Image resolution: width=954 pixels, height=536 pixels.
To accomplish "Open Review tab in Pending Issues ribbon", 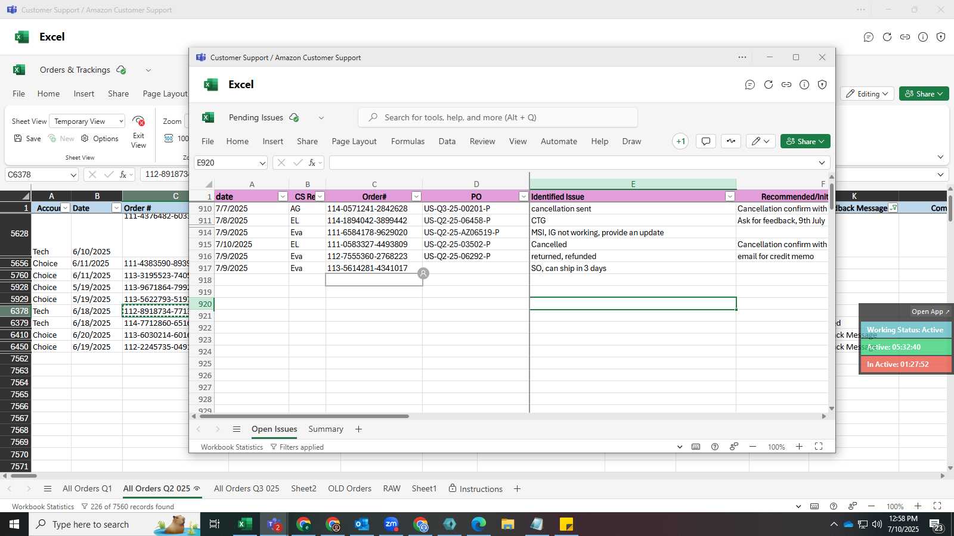I will pyautogui.click(x=482, y=141).
